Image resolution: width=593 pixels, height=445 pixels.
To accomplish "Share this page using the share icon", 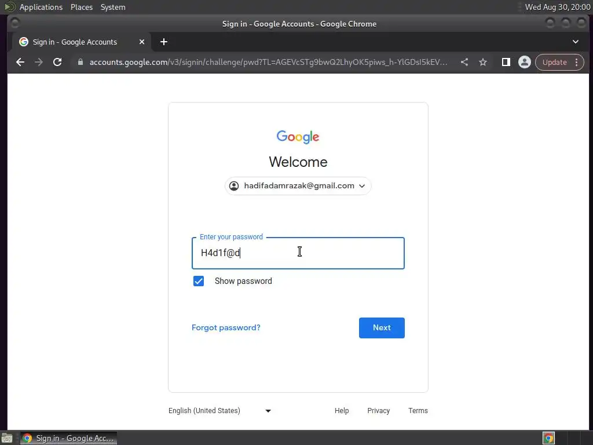I will 464,62.
